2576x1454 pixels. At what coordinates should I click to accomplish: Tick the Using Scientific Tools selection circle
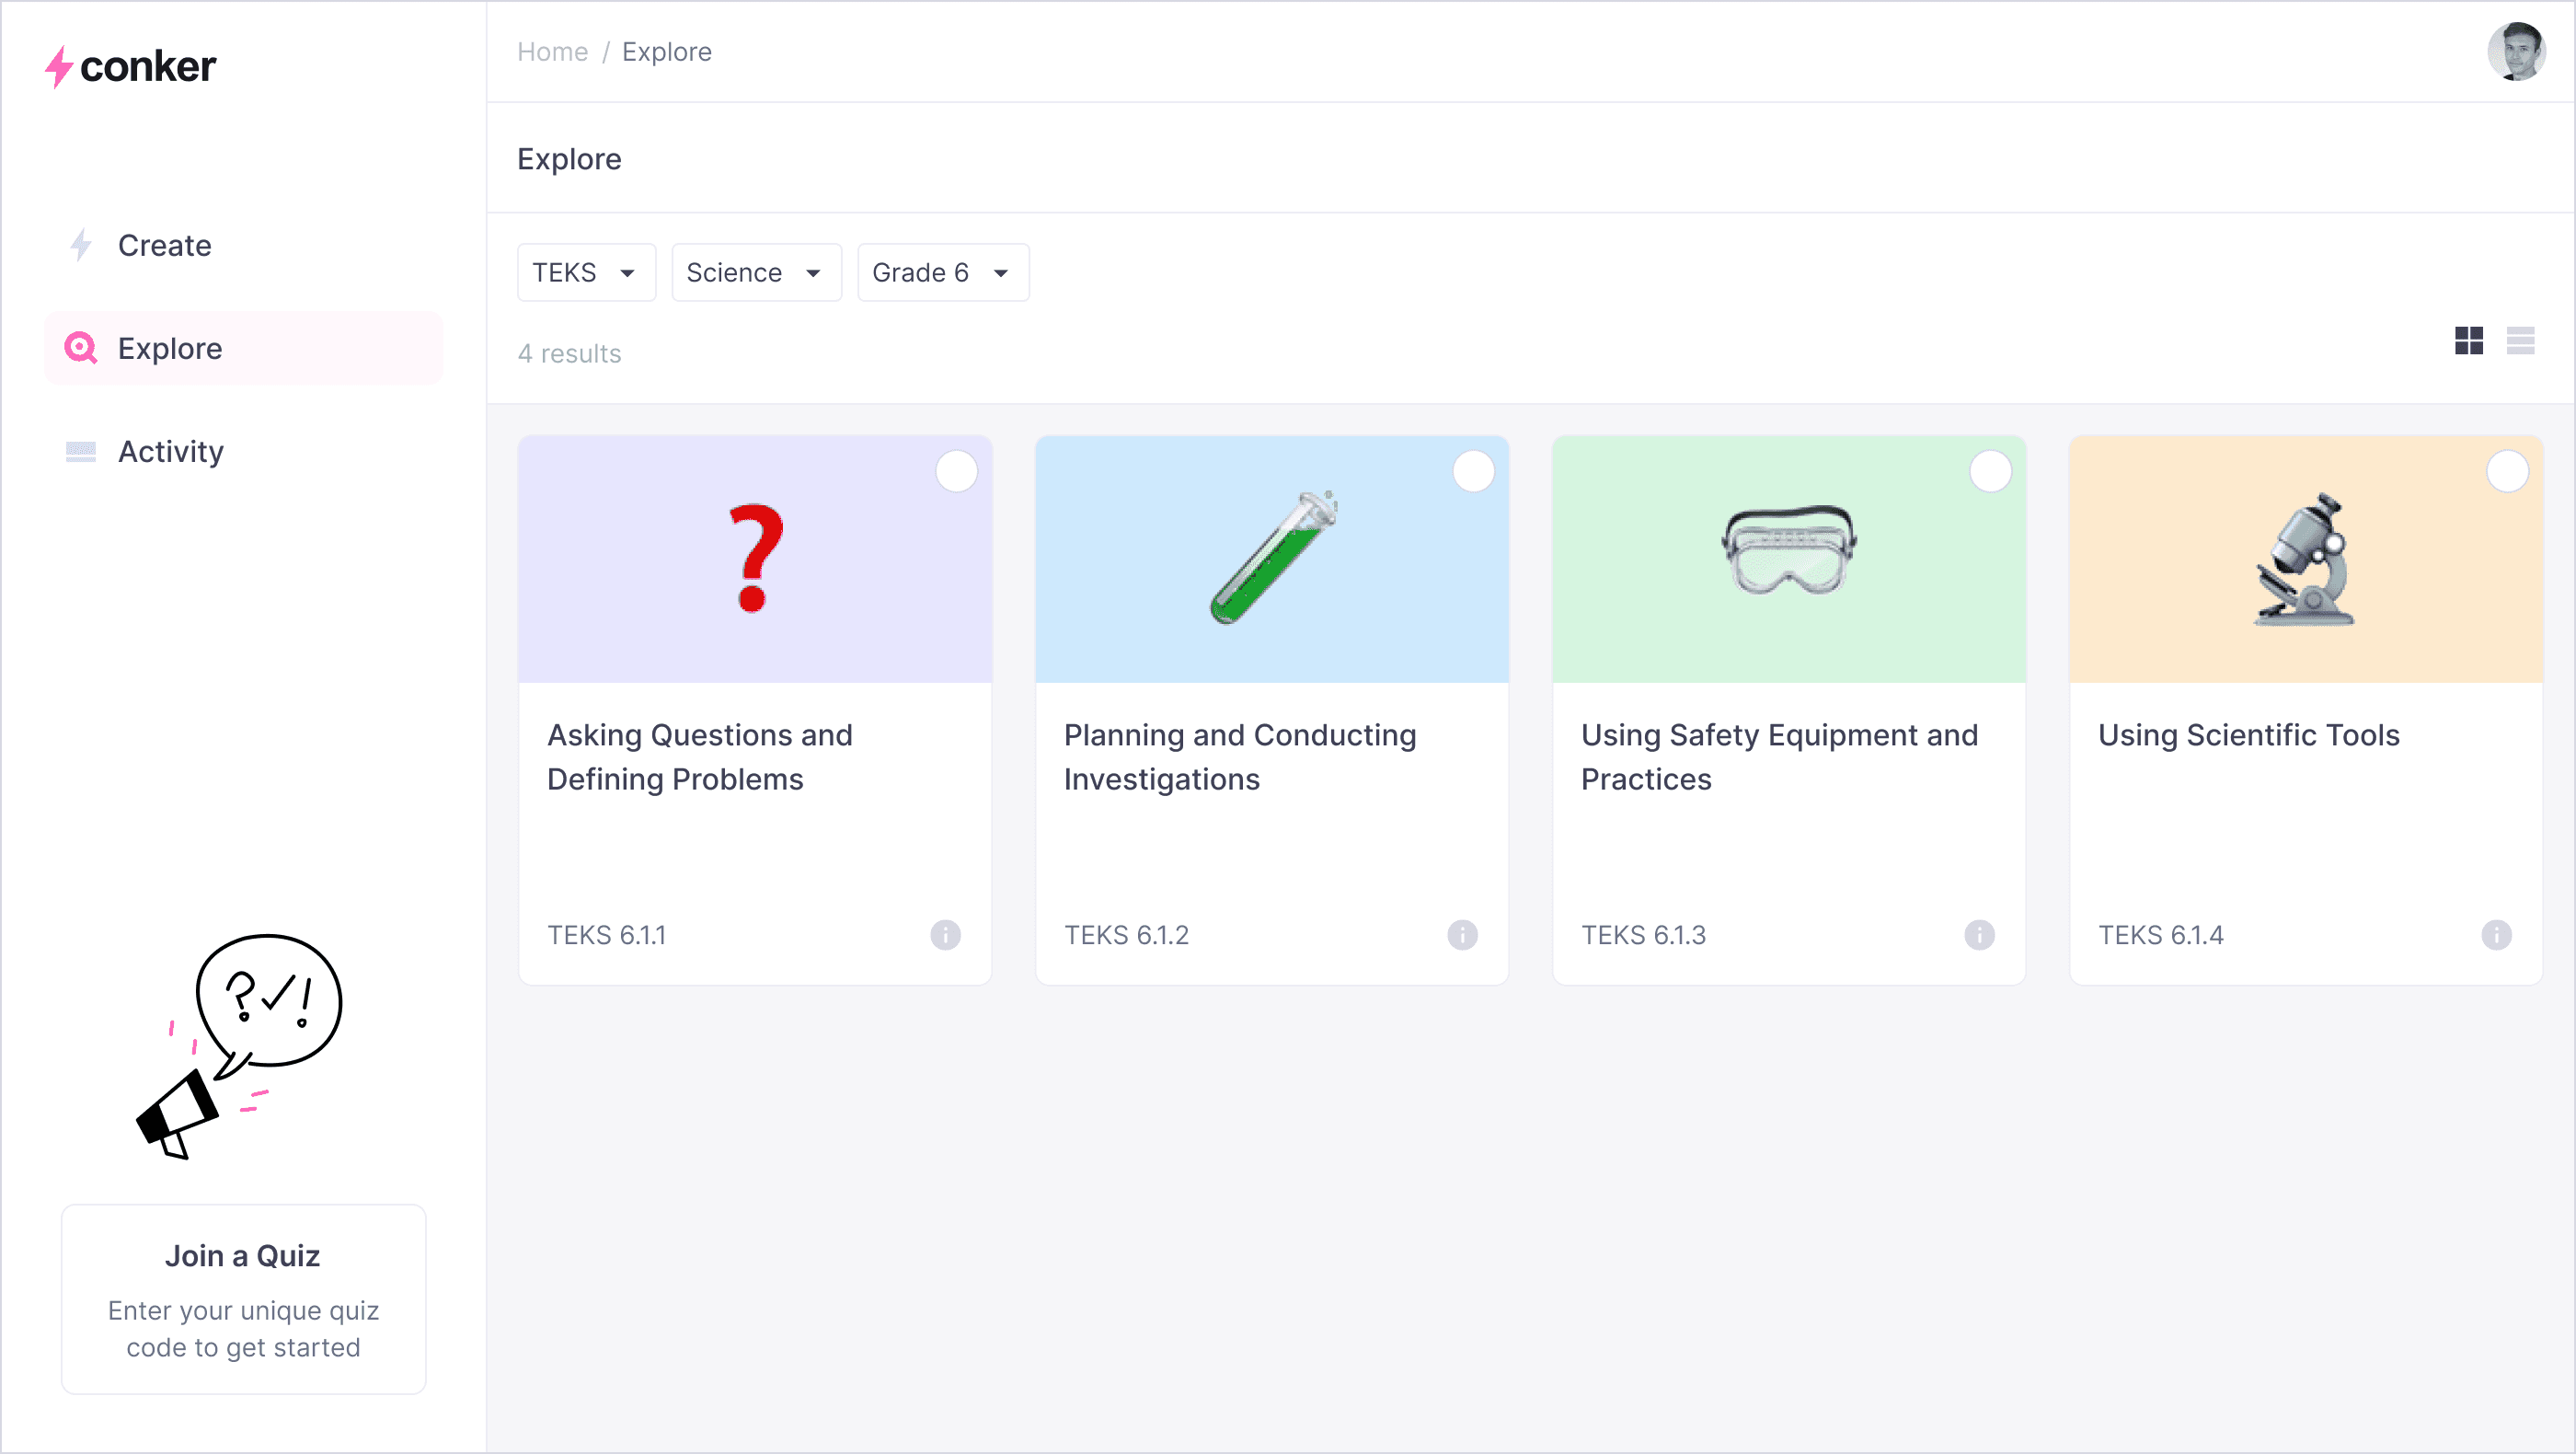2507,471
